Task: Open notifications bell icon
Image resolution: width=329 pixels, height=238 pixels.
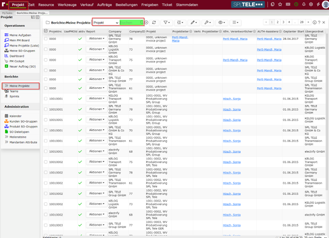Action: [304, 4]
